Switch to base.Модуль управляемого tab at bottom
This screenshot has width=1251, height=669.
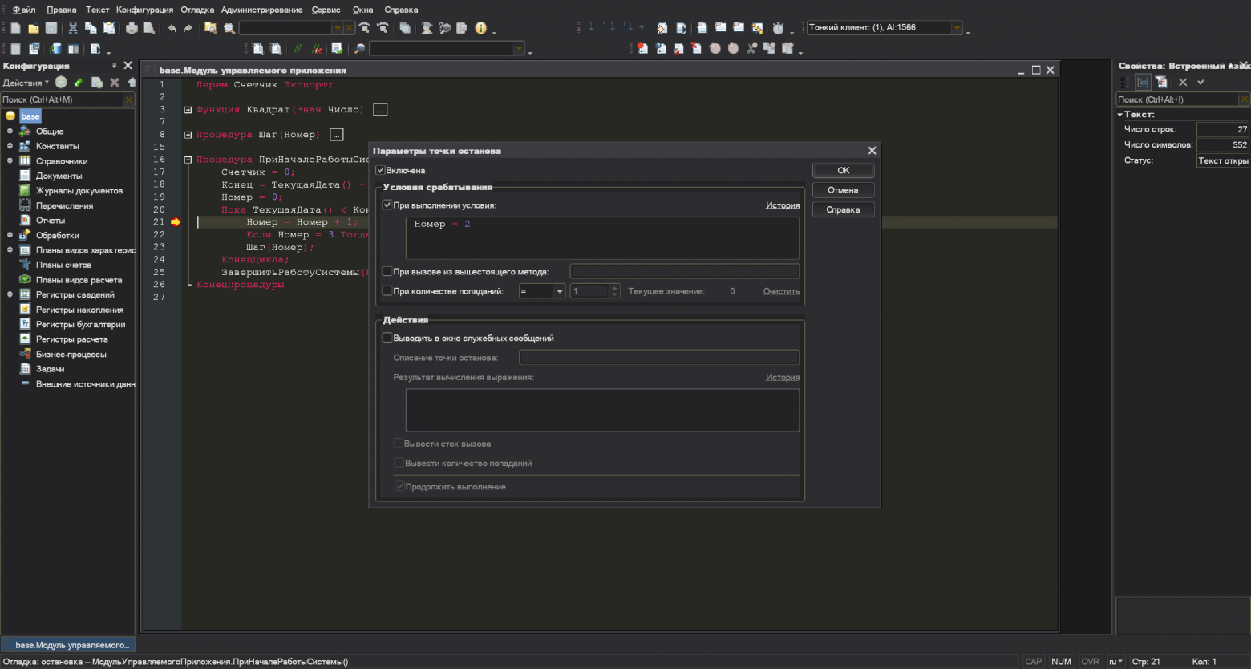point(68,645)
